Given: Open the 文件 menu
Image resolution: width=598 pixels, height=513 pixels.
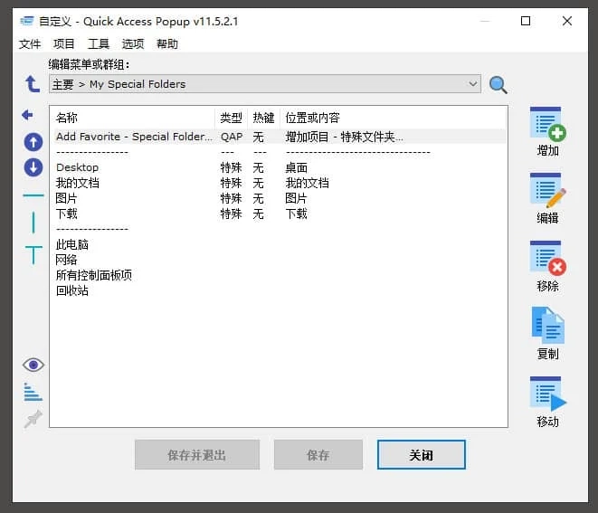Looking at the screenshot, I should point(30,43).
